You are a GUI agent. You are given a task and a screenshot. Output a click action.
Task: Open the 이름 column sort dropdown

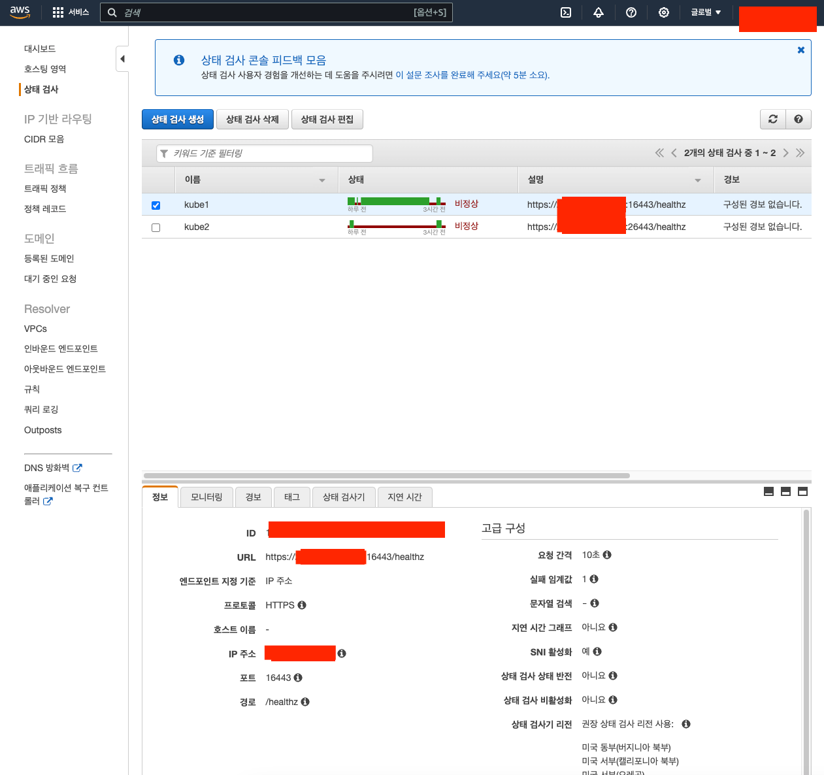tap(322, 180)
